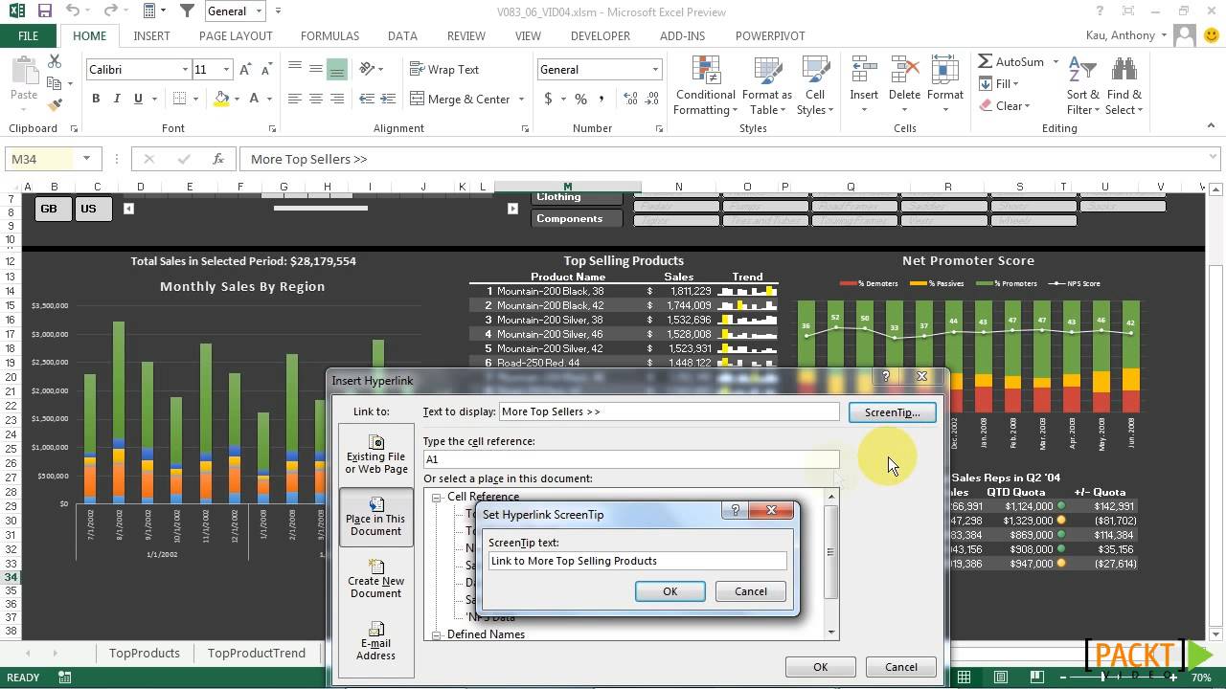Click the Percent Style icon
This screenshot has width=1226, height=689.
(580, 99)
